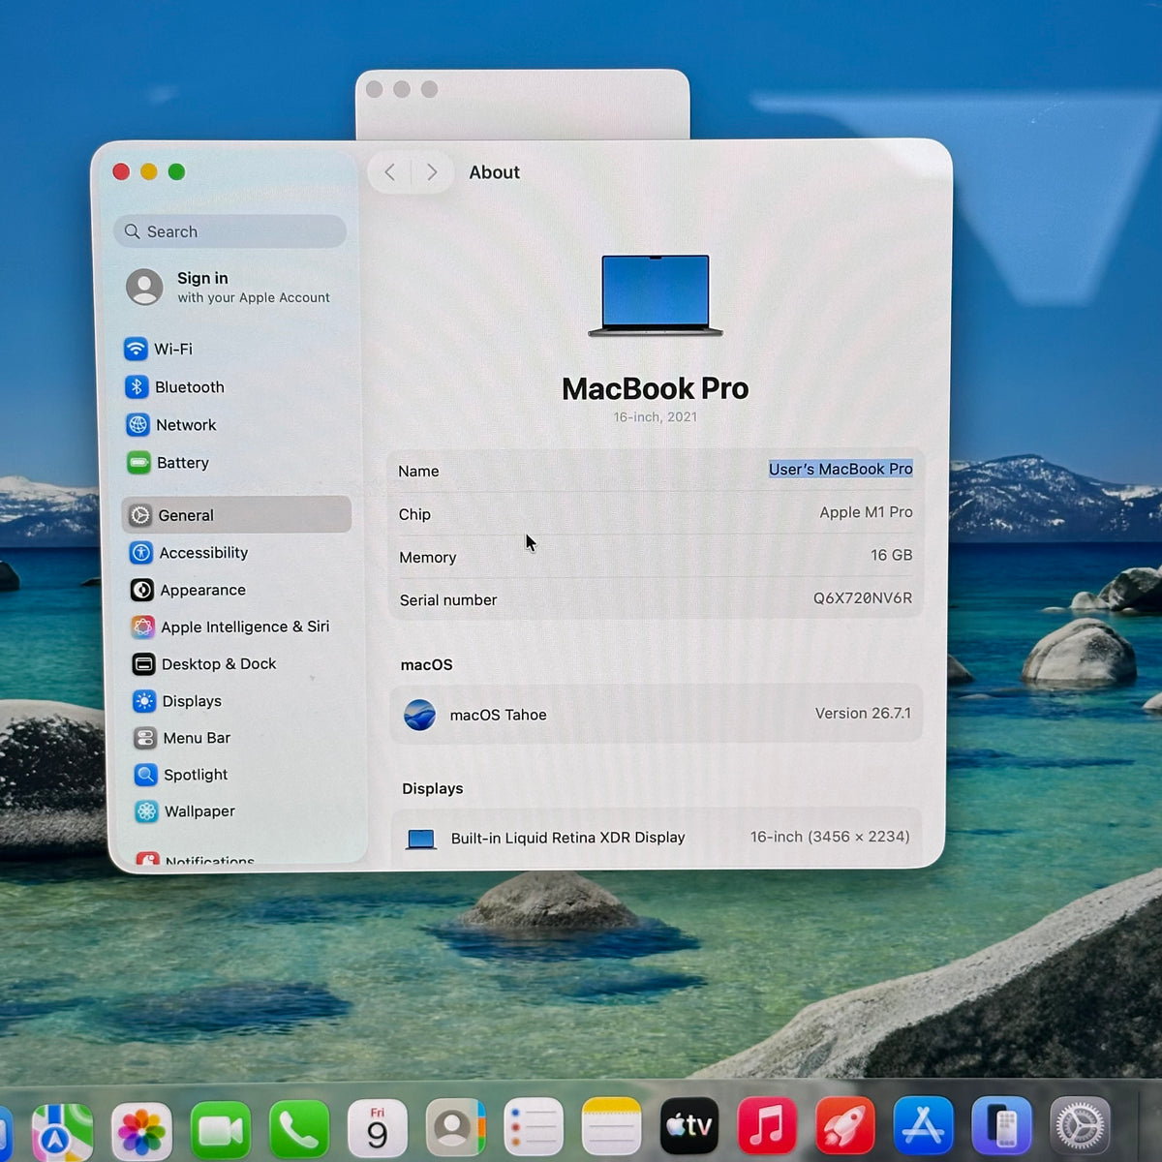Launch FaceTime from the Dock
1162x1162 pixels.
pos(221,1130)
